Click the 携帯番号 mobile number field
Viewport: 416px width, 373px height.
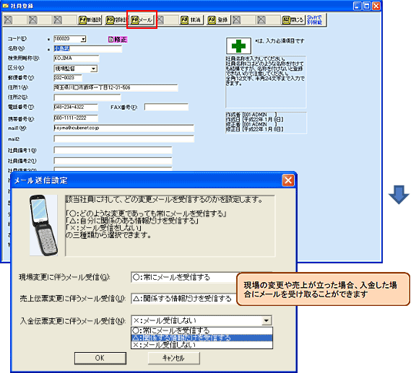click(x=76, y=118)
